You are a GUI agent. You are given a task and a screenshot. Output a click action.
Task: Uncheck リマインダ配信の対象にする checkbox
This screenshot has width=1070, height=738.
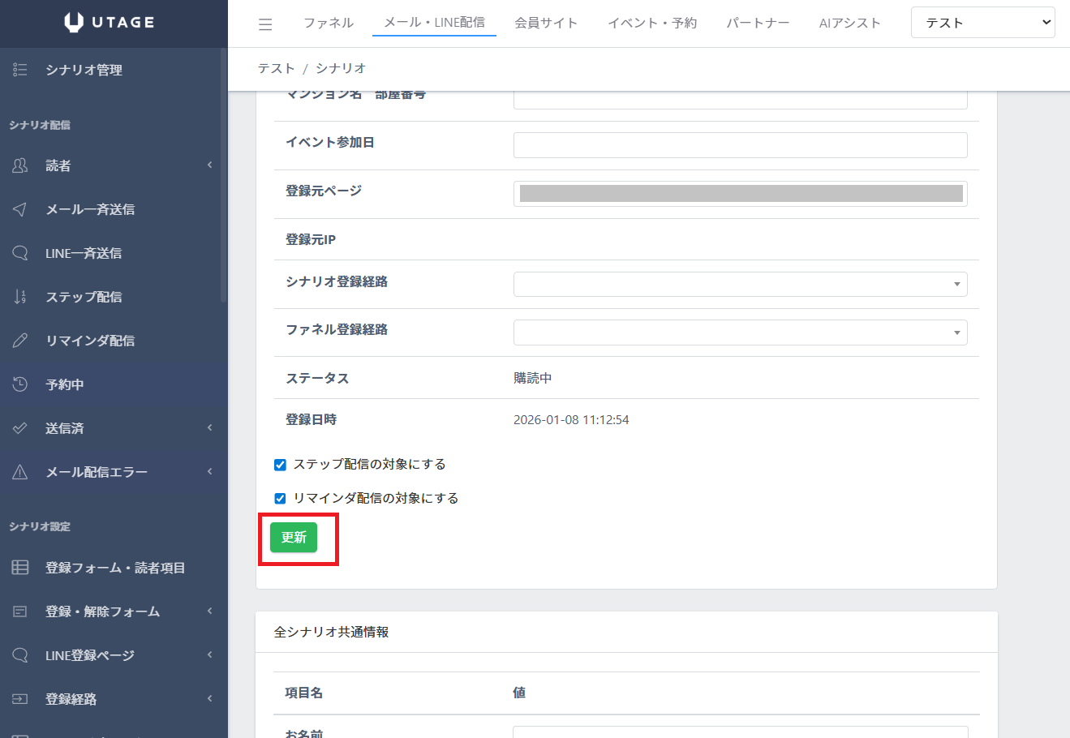tap(280, 499)
